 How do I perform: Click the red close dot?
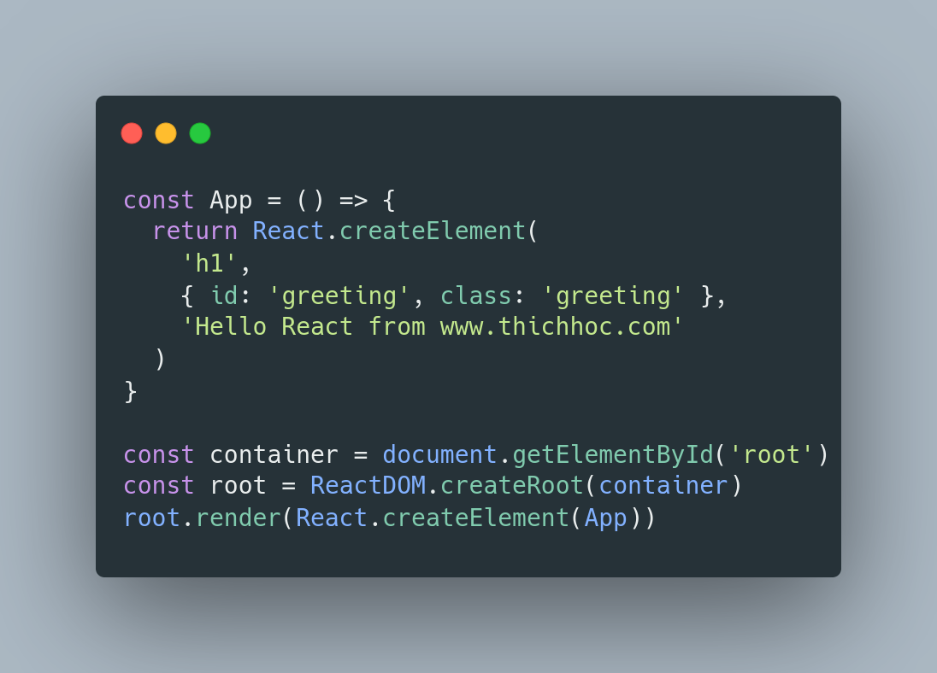click(132, 133)
